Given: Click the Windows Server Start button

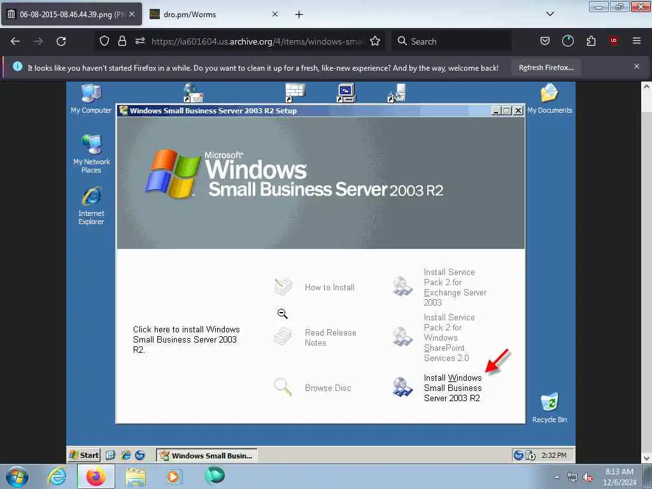Looking at the screenshot, I should pos(85,455).
